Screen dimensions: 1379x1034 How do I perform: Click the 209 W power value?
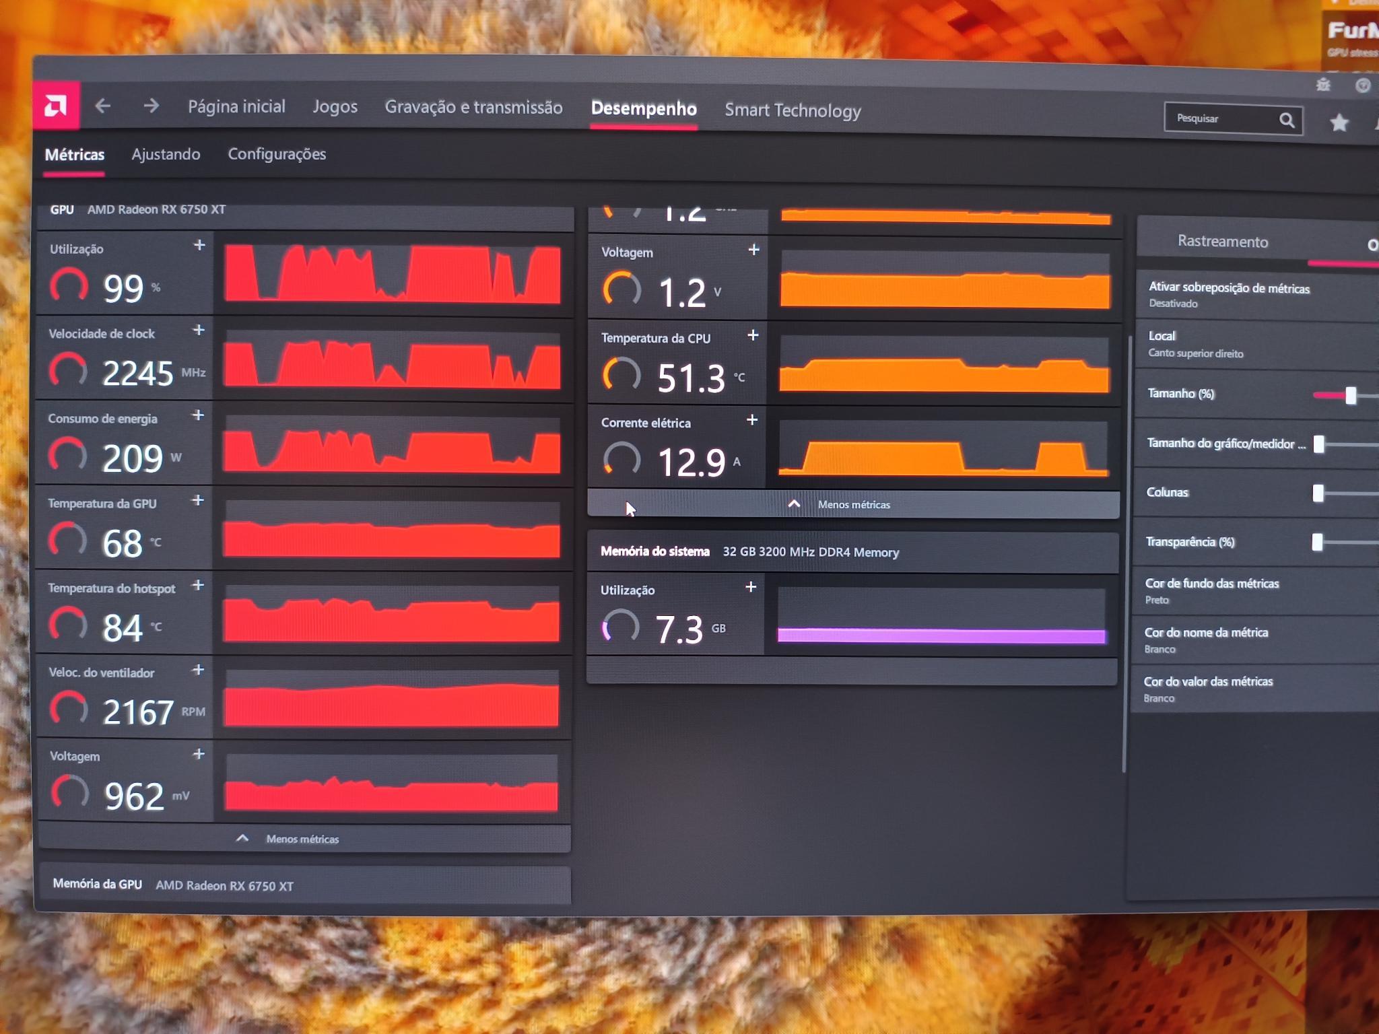[133, 458]
